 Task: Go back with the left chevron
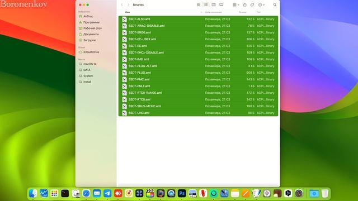(122, 5)
